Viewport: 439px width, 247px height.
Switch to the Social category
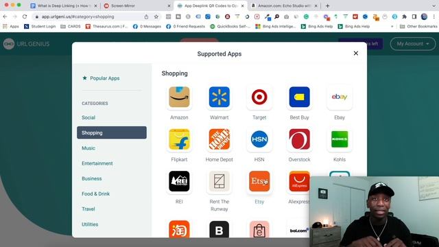click(88, 117)
